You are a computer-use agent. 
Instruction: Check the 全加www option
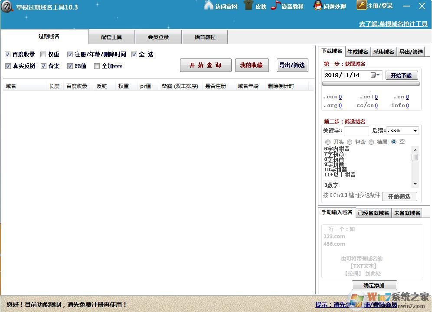[97, 66]
